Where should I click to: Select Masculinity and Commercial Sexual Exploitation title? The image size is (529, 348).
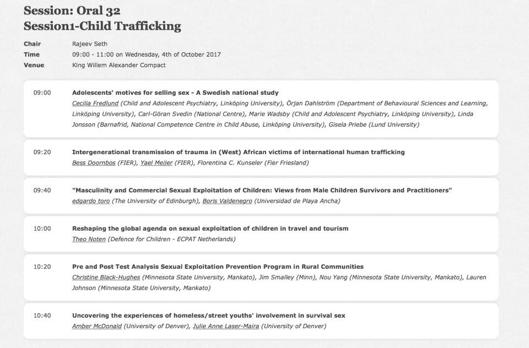(262, 190)
